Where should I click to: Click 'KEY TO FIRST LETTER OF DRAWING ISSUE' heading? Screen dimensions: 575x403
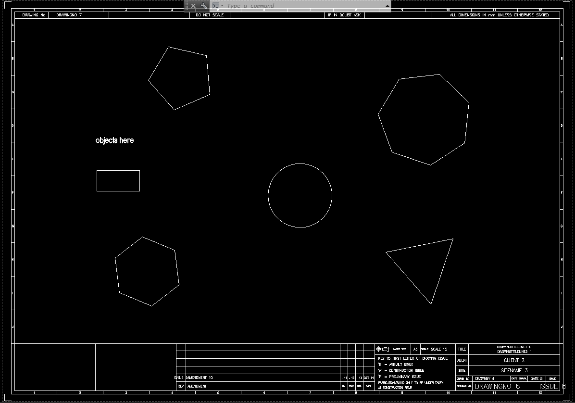[x=413, y=358]
